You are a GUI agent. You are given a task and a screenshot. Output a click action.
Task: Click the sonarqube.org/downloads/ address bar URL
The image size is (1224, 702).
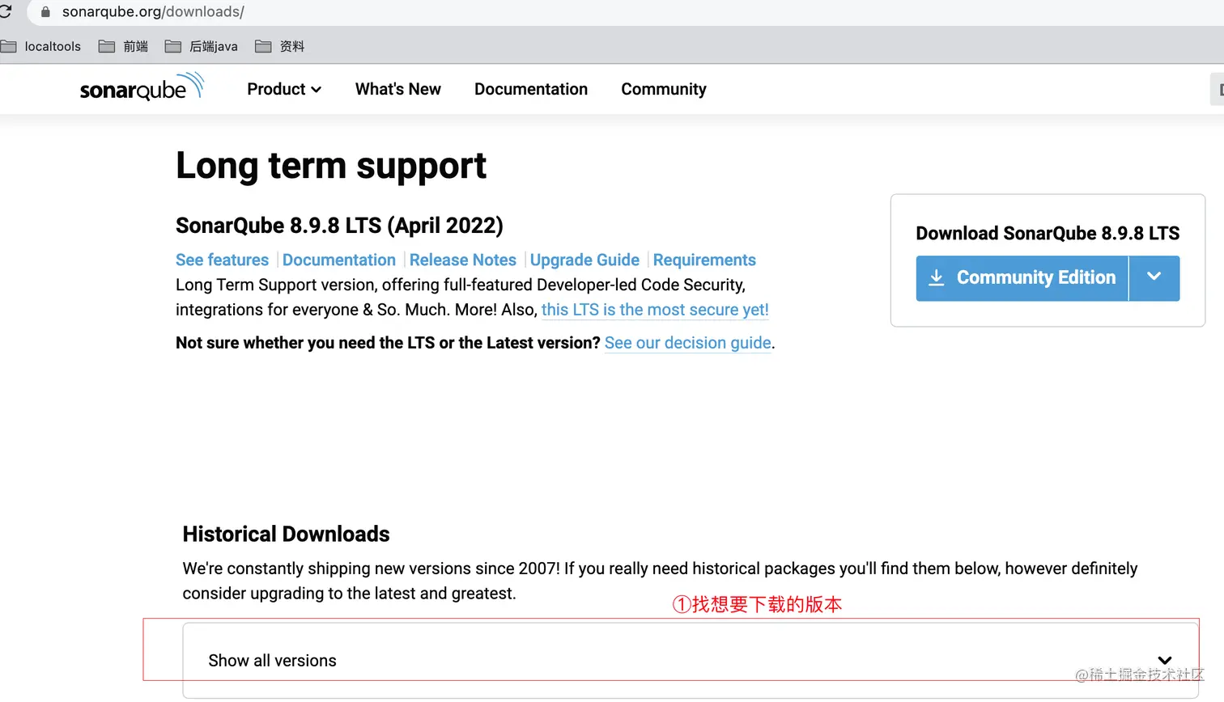153,12
